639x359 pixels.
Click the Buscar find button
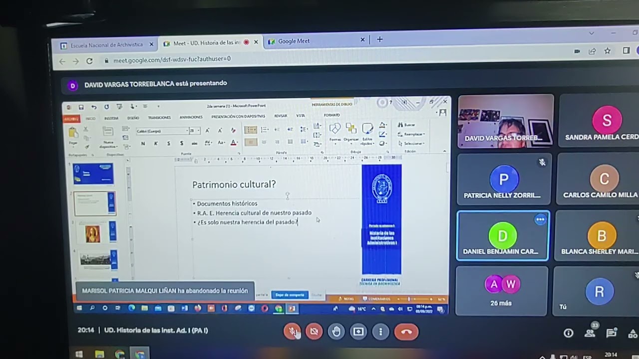407,125
